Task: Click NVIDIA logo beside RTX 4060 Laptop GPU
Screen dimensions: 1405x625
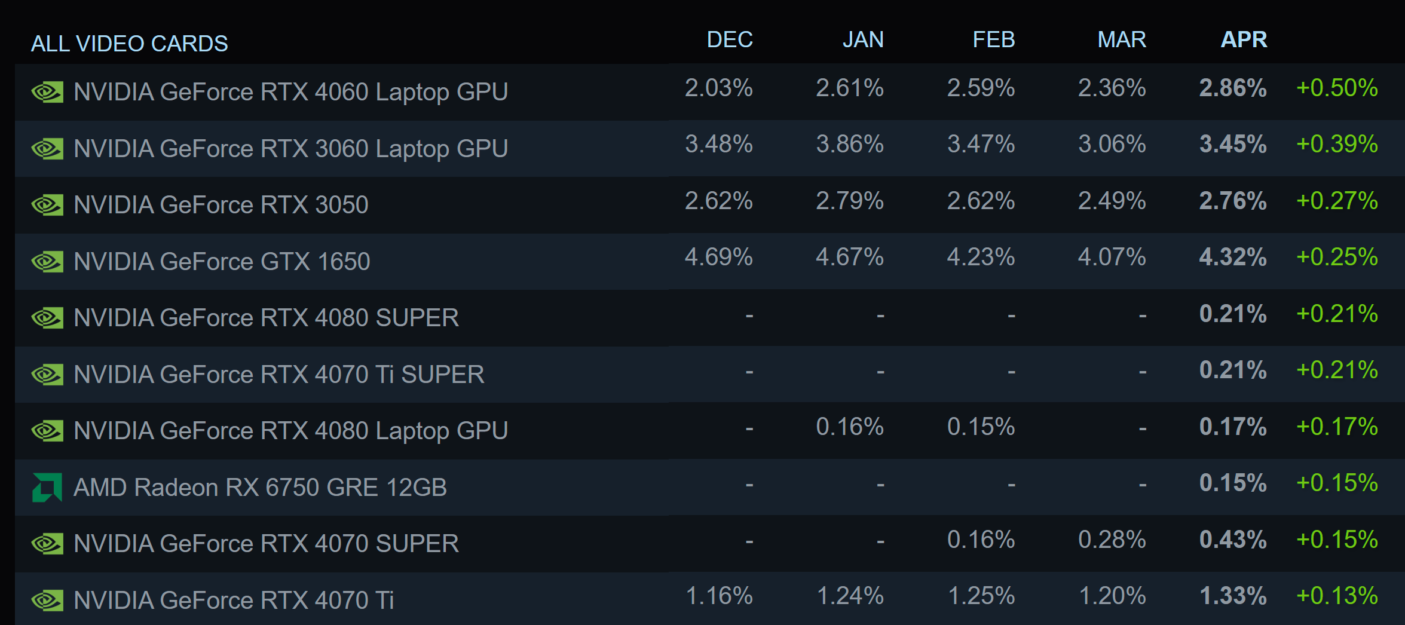Action: pos(47,92)
